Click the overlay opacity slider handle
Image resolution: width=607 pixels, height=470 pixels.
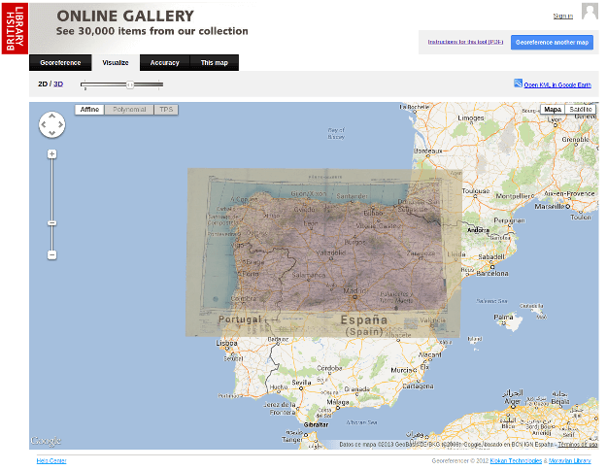tap(130, 84)
